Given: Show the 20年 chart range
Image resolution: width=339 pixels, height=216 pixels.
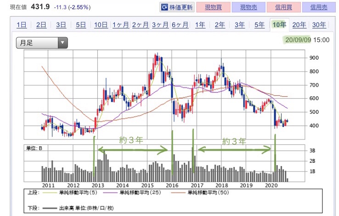Looking at the screenshot, I should 299,25.
